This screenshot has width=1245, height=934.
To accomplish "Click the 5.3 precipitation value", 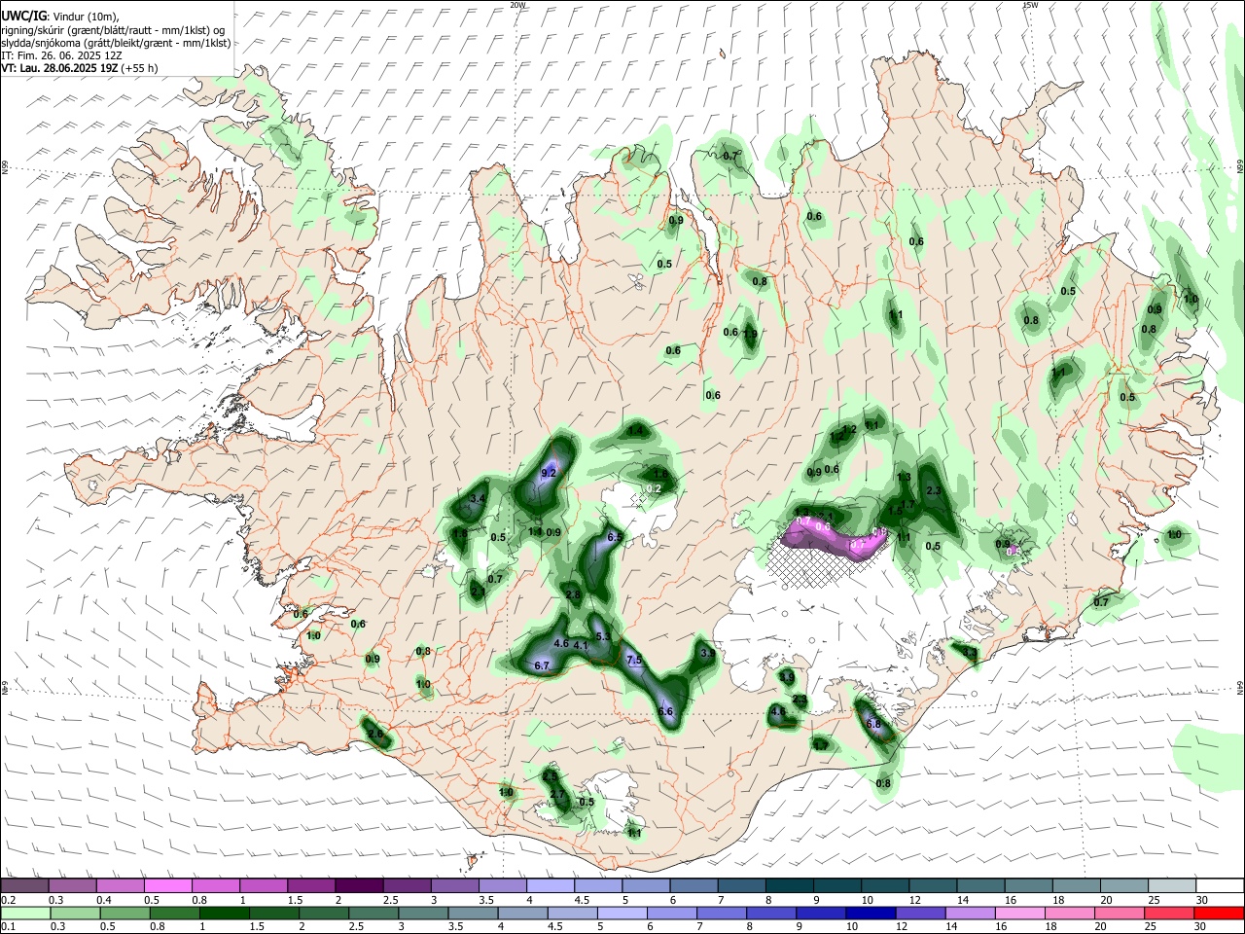I will click(x=602, y=636).
